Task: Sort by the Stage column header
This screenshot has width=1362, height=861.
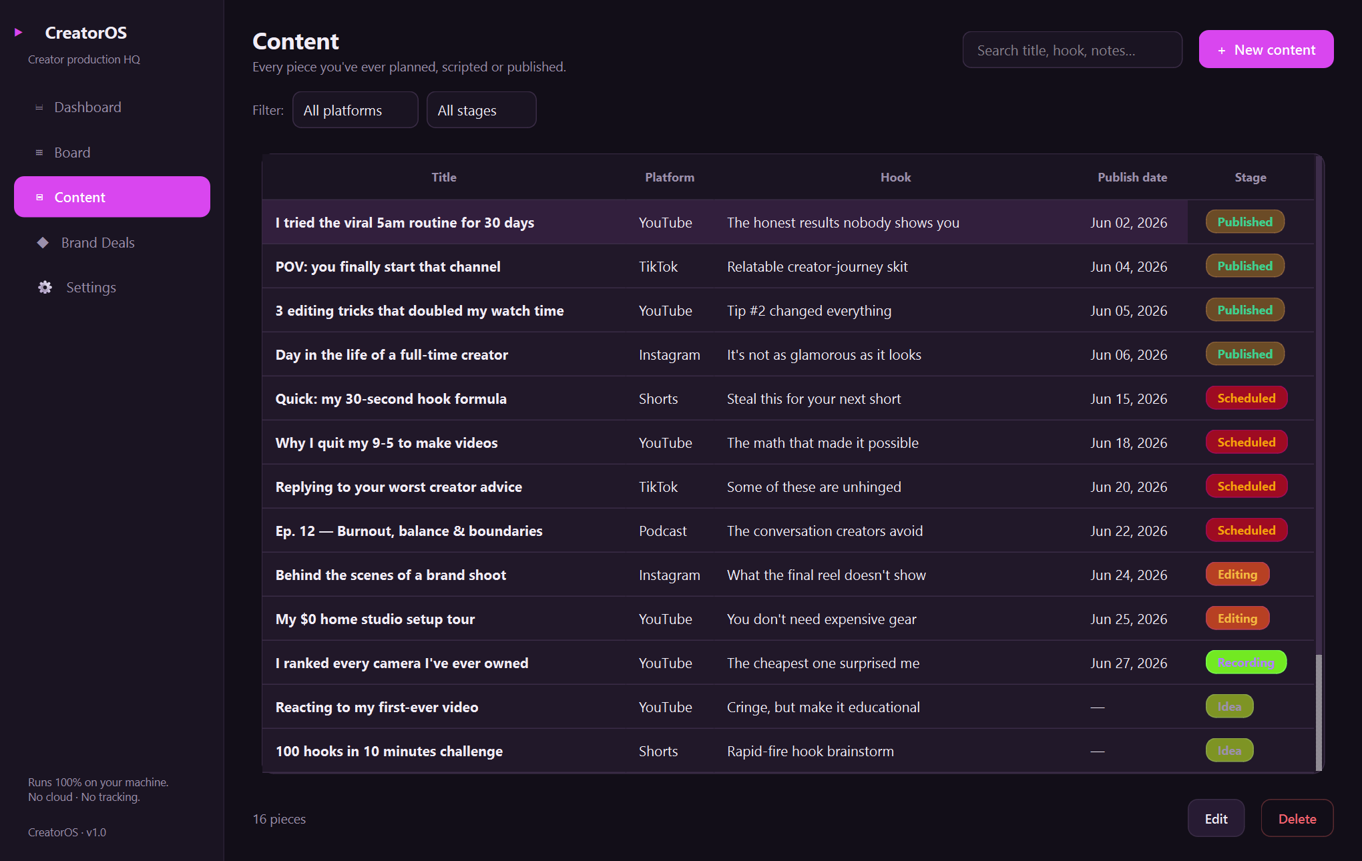Action: (1251, 178)
